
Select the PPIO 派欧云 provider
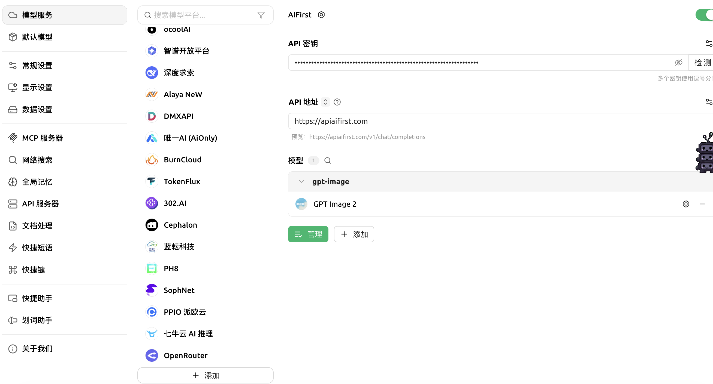pyautogui.click(x=206, y=312)
